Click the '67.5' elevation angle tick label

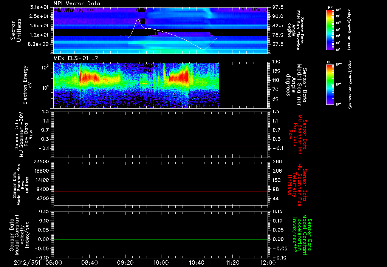(278, 44)
